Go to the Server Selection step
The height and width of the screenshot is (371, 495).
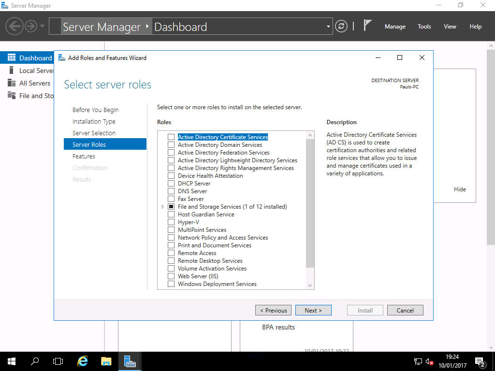(94, 133)
